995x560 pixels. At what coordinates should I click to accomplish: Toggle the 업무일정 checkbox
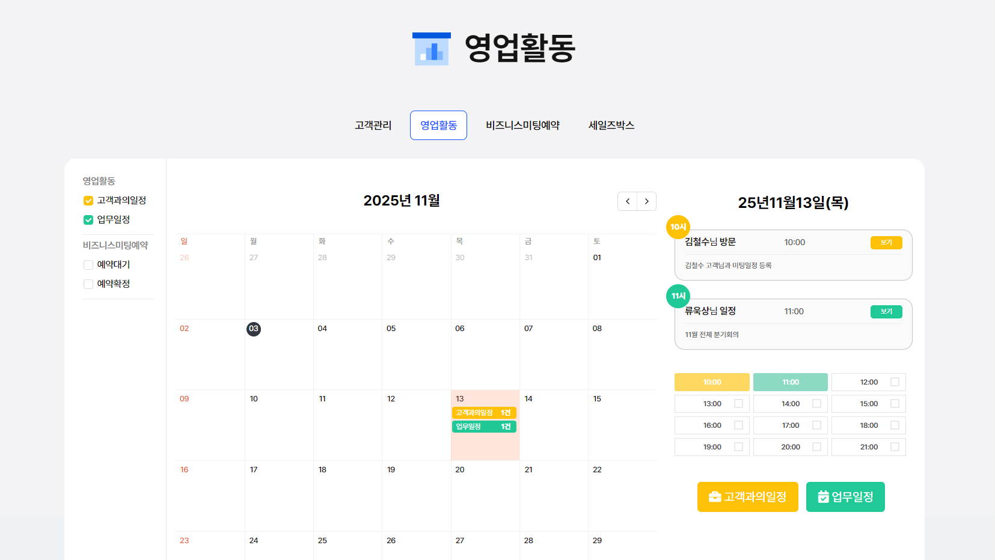[88, 220]
